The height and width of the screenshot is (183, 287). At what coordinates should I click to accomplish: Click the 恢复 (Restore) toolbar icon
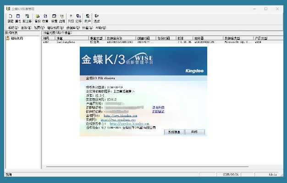(45, 18)
